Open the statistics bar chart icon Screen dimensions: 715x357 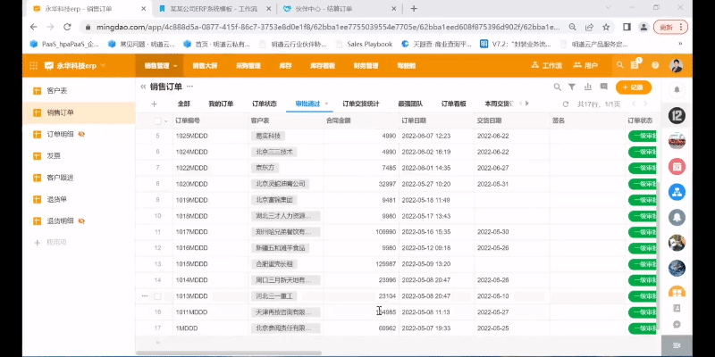pyautogui.click(x=588, y=87)
